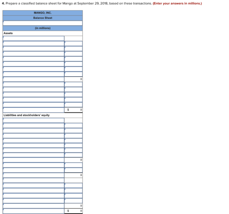Open label dropdown beside total assets $ 0
This screenshot has width=229, height=214.
point(34,110)
